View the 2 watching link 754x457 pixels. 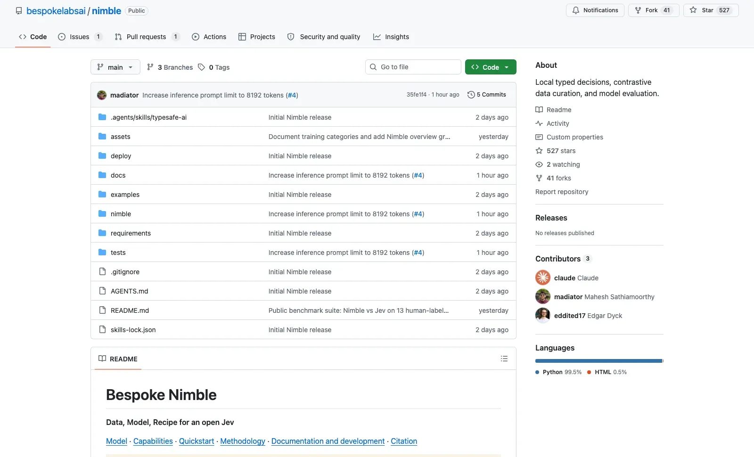coord(558,164)
